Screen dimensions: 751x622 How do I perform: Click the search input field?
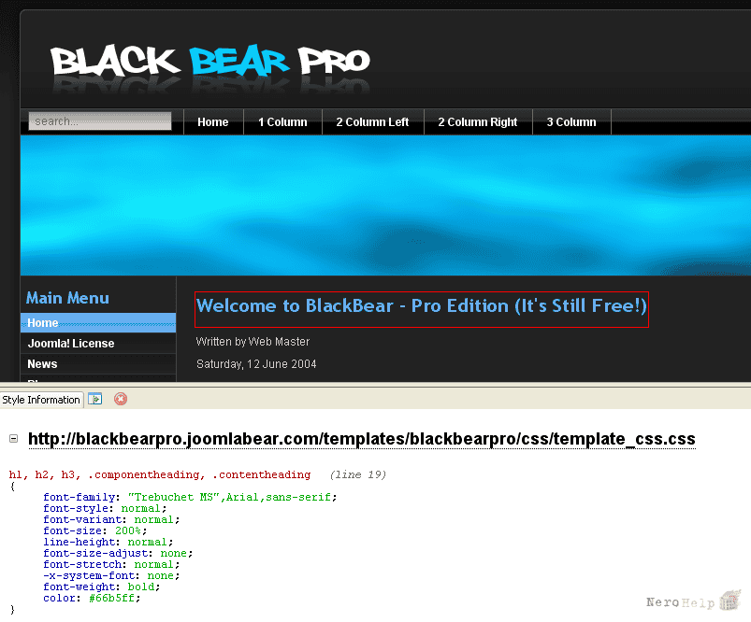[100, 121]
